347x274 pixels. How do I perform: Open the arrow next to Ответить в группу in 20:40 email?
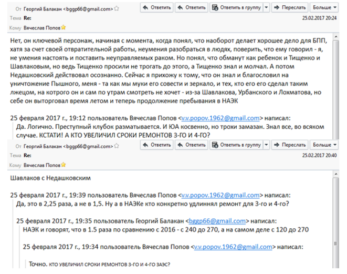[x=267, y=145]
